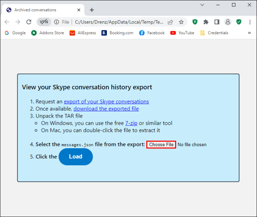The height and width of the screenshot is (217, 257).
Task: Open the 7-zip link
Action: tap(131, 123)
